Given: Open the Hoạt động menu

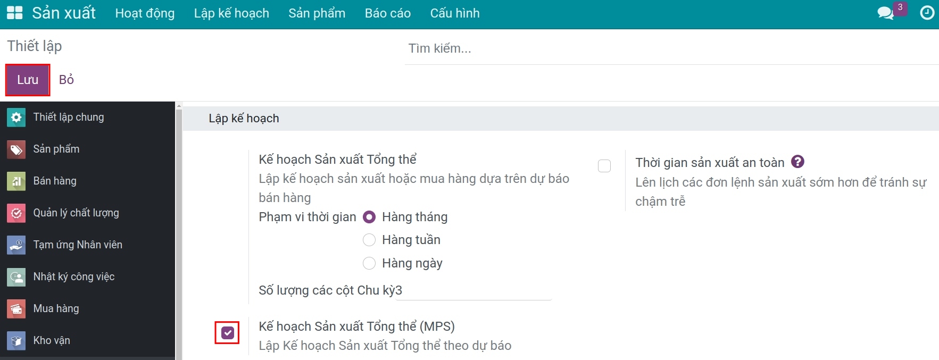Looking at the screenshot, I should click(x=145, y=13).
